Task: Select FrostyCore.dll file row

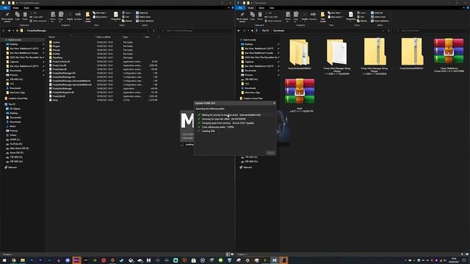Action: [x=103, y=65]
